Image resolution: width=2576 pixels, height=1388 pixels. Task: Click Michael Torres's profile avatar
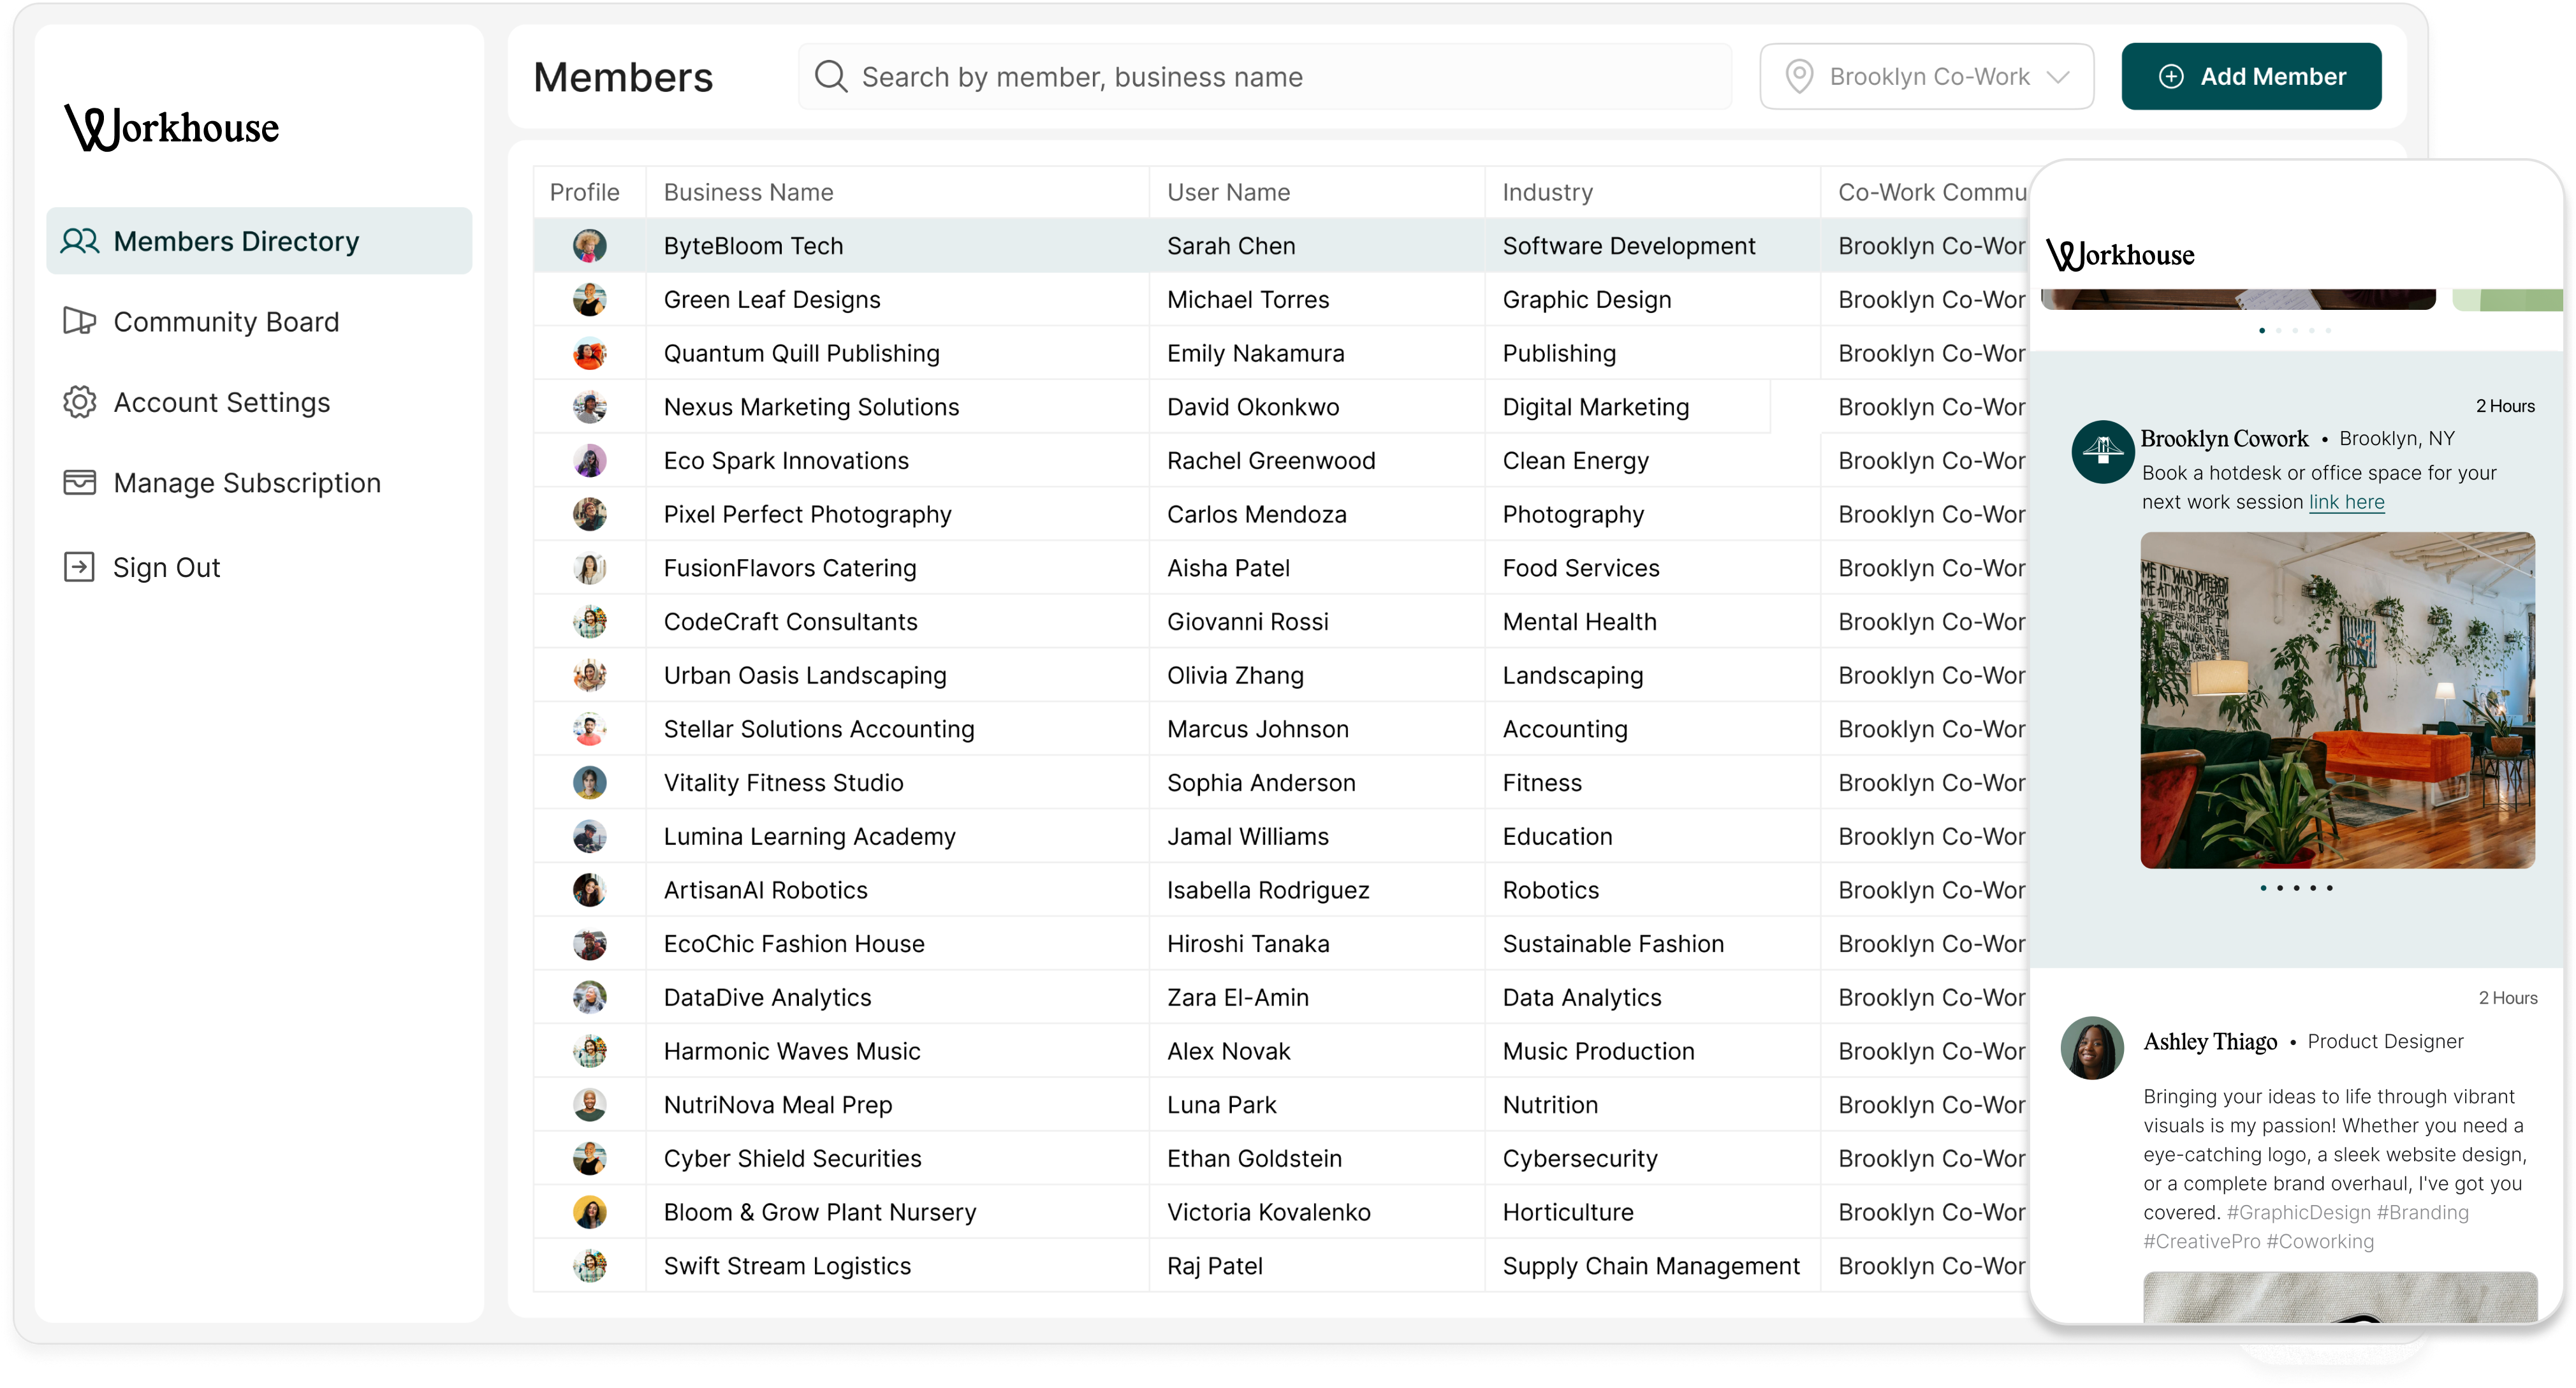[x=590, y=300]
